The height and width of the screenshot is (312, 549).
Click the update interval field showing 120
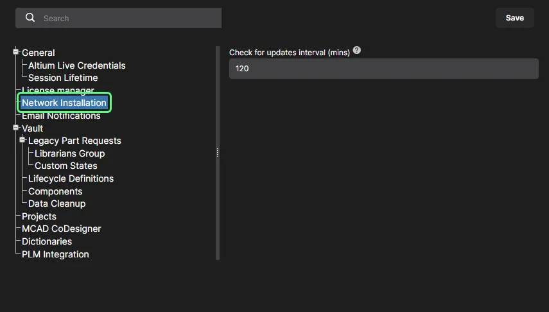[383, 69]
